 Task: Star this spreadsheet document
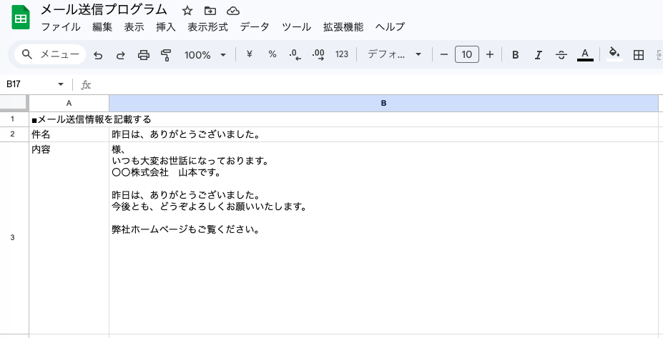point(187,11)
